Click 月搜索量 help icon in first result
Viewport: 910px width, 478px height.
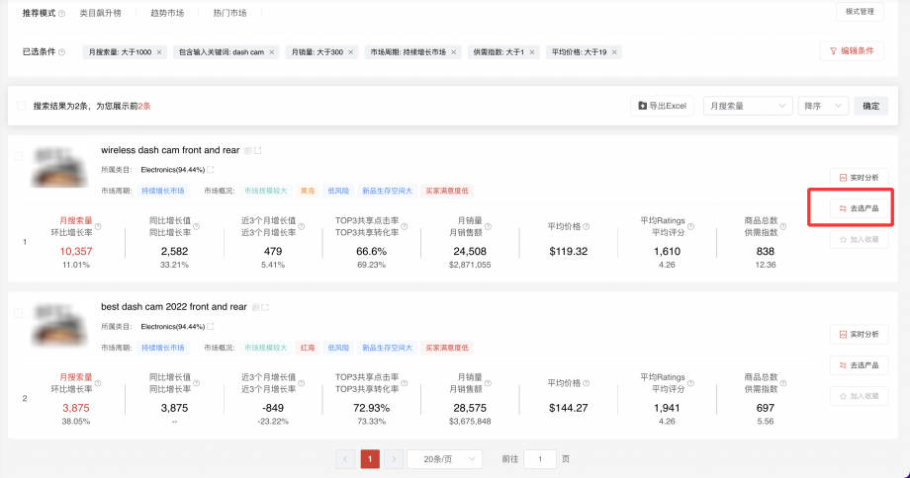point(98,226)
